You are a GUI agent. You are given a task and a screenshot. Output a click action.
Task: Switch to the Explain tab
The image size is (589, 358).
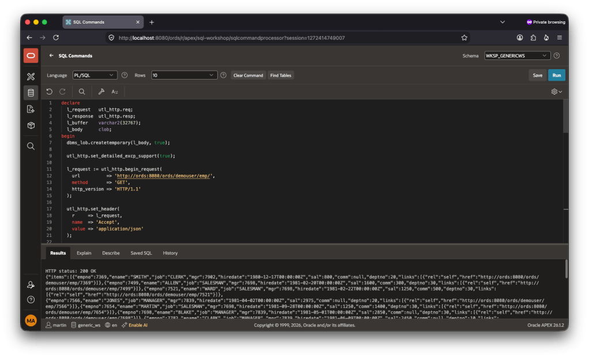[x=84, y=253]
